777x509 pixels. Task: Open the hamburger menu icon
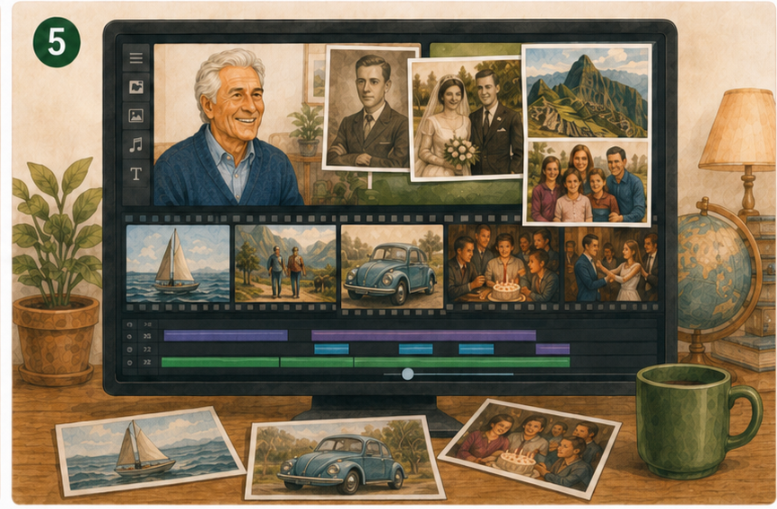pyautogui.click(x=135, y=58)
